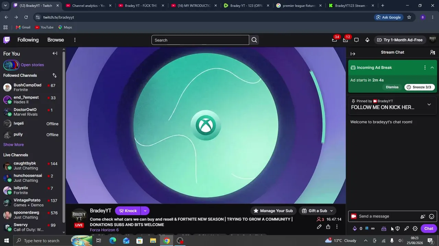Show hidden system tray icons

[x=365, y=241]
